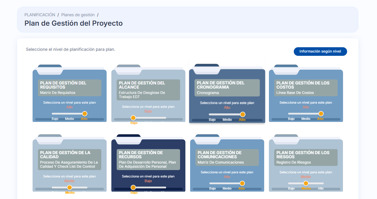Click Alto label under Comunicaciones slider
The height and width of the screenshot is (199, 377).
pyautogui.click(x=242, y=188)
